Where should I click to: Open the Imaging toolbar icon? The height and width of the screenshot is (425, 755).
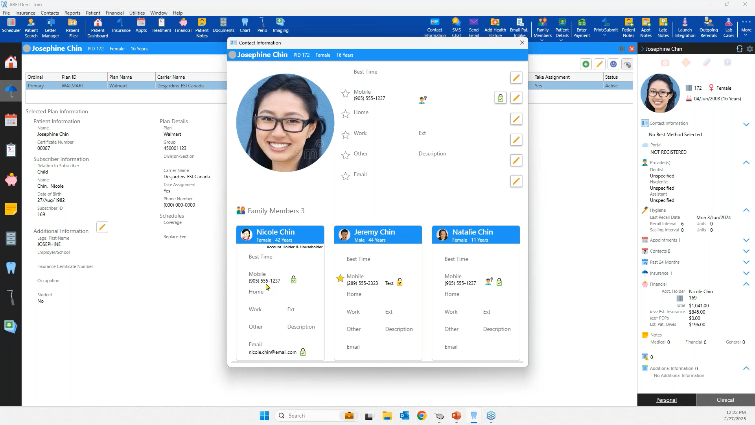(x=280, y=25)
